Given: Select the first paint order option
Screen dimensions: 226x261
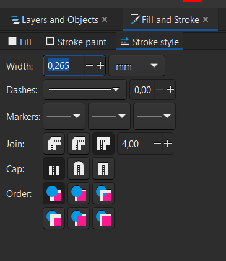Looking at the screenshot, I should tap(54, 193).
